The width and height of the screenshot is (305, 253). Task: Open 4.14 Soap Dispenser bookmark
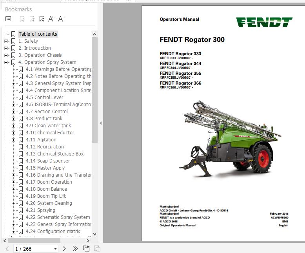point(48,161)
